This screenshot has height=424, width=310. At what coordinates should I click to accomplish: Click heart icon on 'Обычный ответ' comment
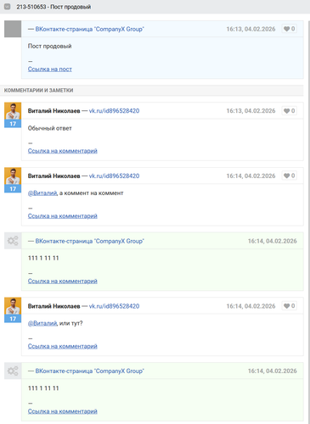pyautogui.click(x=289, y=111)
